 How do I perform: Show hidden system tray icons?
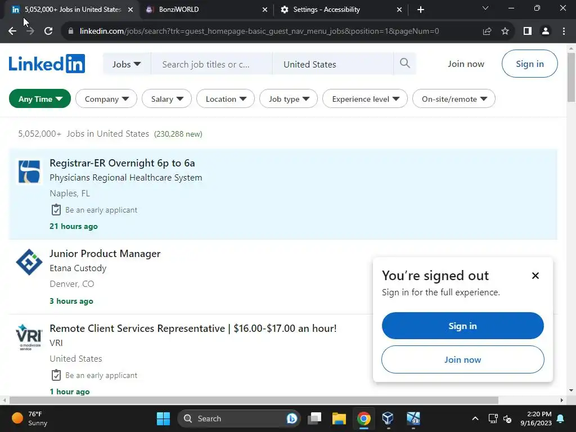[475, 418]
